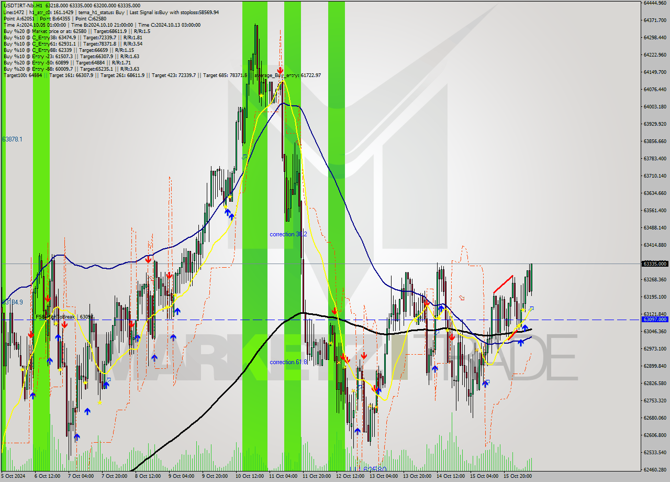The height and width of the screenshot is (482, 670).
Task: Click the 'Buy %10 @ C_Entry38: 63474.9' line
Action: click(x=73, y=37)
